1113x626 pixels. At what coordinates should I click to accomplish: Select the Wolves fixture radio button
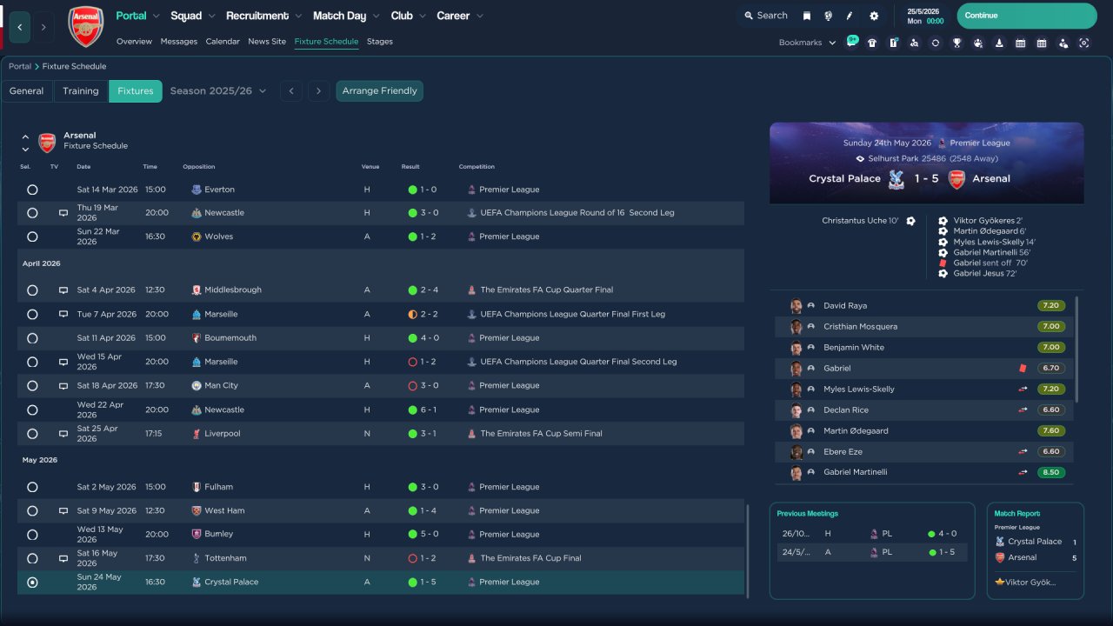coord(32,236)
